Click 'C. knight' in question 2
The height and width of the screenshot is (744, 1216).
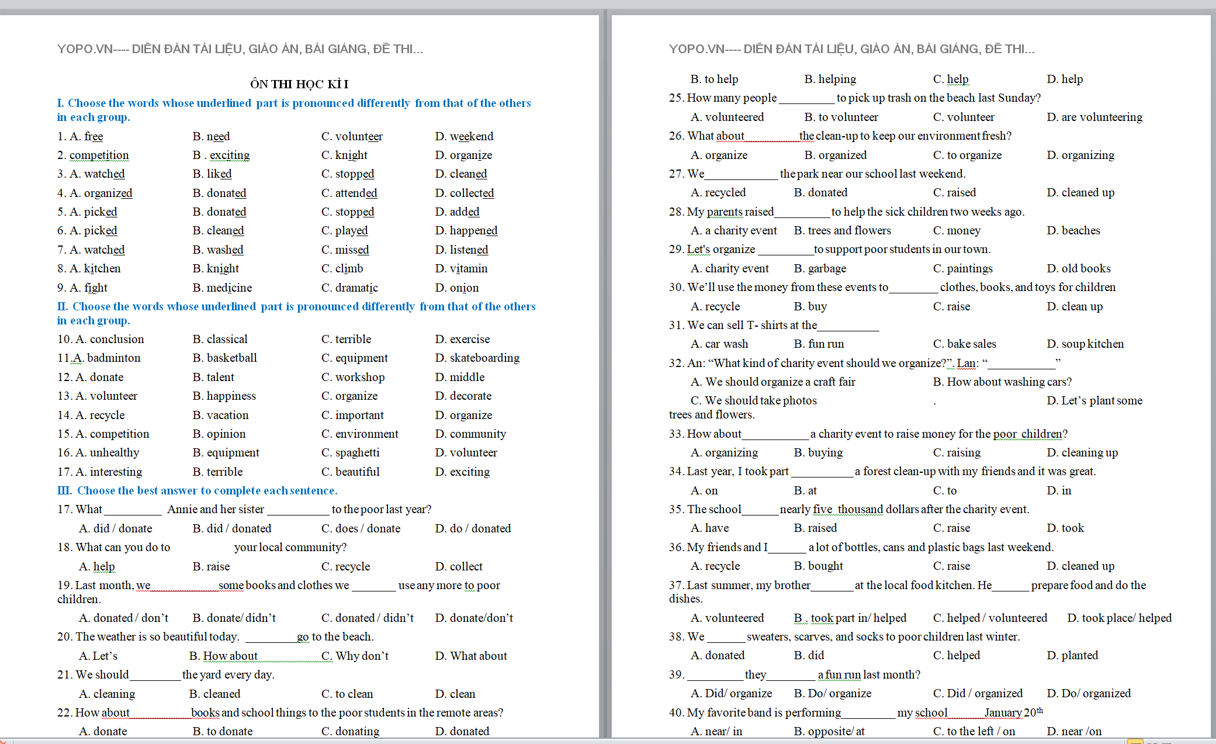[344, 155]
